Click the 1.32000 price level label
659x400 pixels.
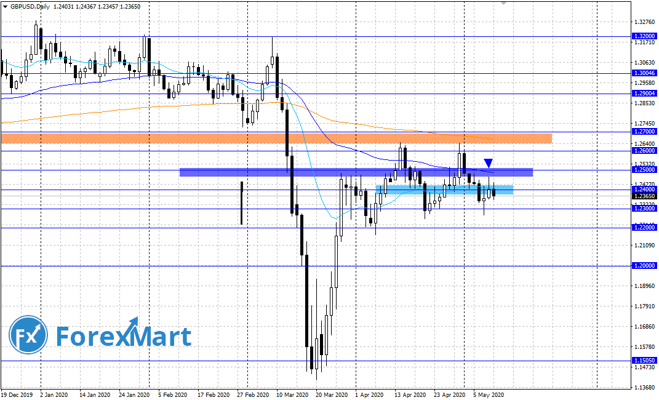coord(643,36)
